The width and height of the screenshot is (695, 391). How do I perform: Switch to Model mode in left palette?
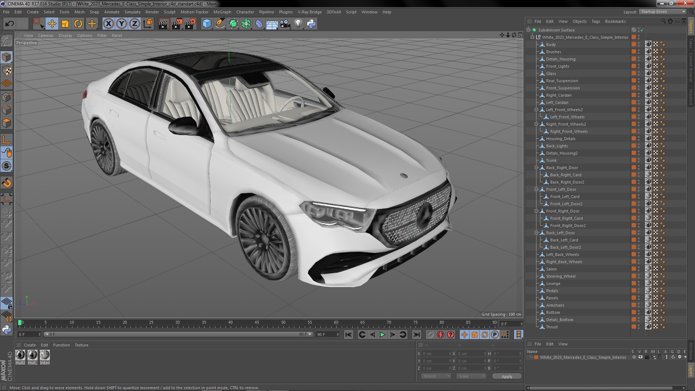click(x=7, y=57)
